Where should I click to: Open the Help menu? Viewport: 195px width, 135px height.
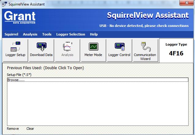[x=94, y=34]
